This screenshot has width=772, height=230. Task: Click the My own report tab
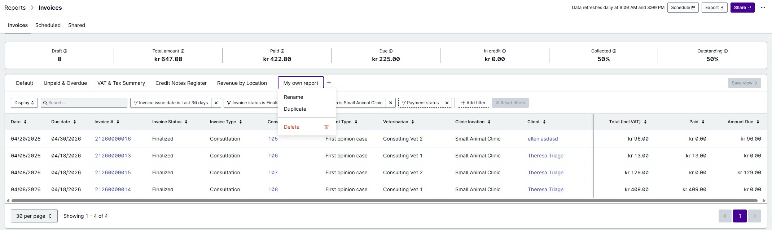coord(301,83)
